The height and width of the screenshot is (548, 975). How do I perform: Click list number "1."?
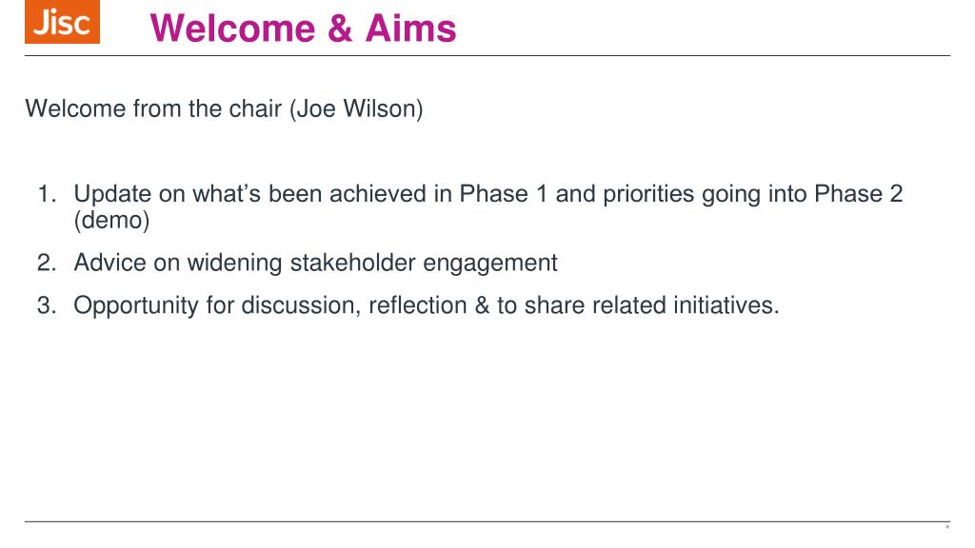tap(47, 194)
